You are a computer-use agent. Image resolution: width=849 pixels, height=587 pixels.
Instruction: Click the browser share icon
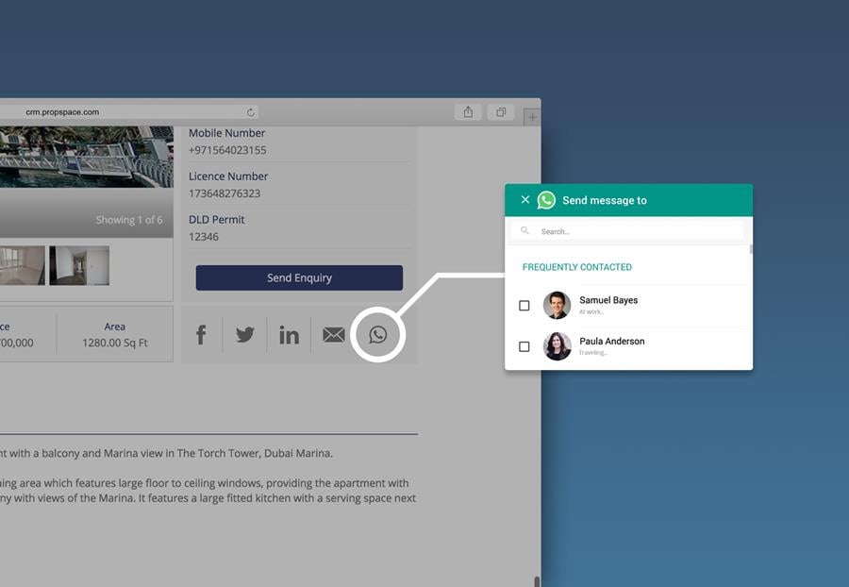[468, 112]
